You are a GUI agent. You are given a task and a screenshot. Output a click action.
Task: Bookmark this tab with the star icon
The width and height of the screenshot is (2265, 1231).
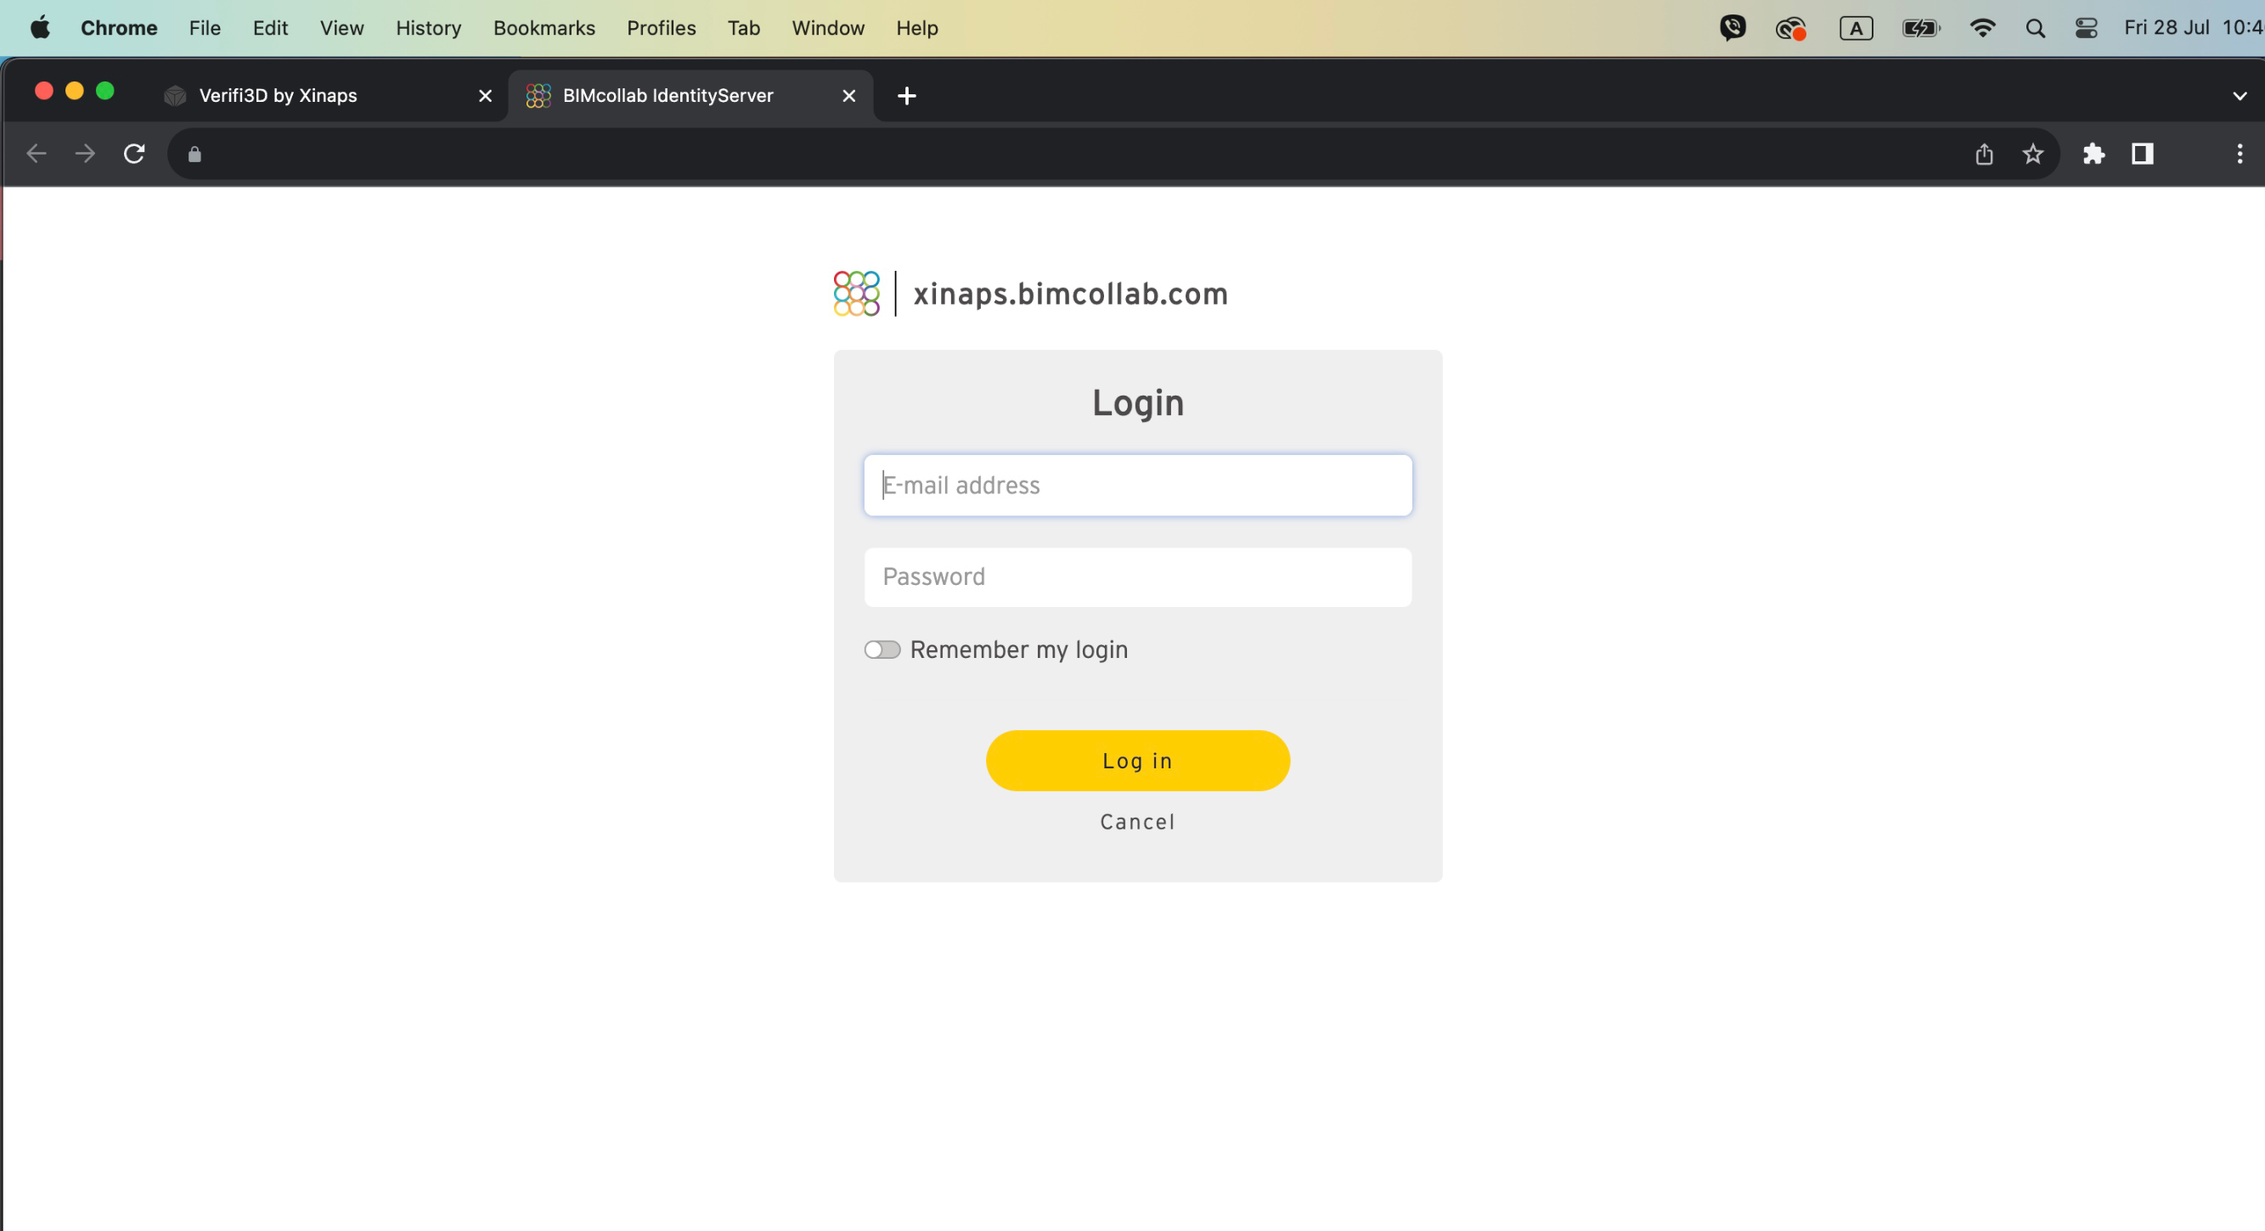point(2033,155)
